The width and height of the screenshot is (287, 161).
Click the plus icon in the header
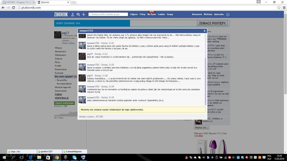[83, 14]
